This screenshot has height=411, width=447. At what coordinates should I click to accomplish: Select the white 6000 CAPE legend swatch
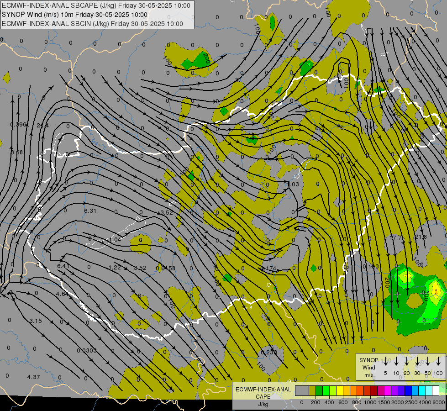[x=435, y=391]
